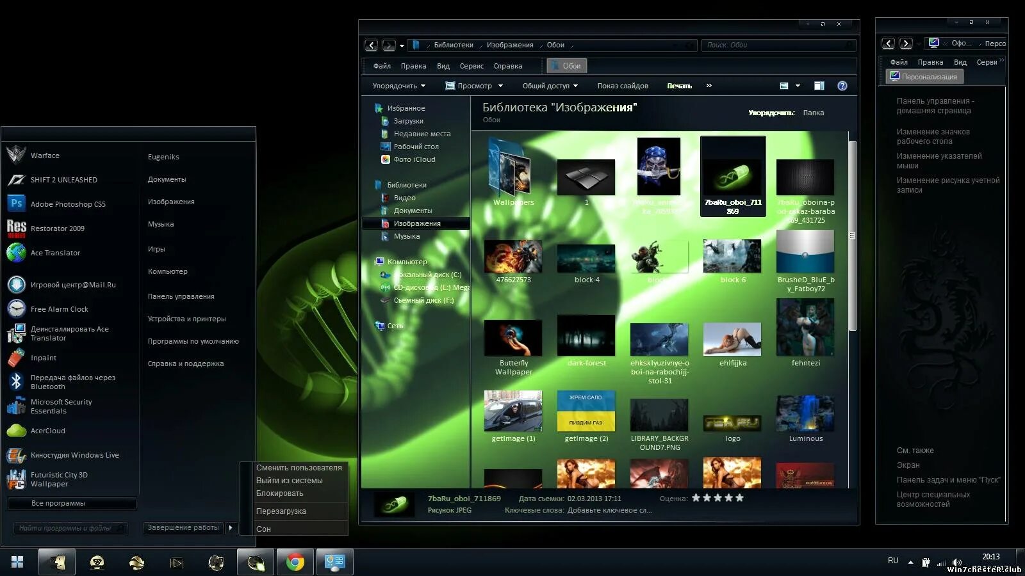This screenshot has width=1025, height=576.
Task: Toggle the preview pane icon in Explorer
Action: (x=819, y=86)
